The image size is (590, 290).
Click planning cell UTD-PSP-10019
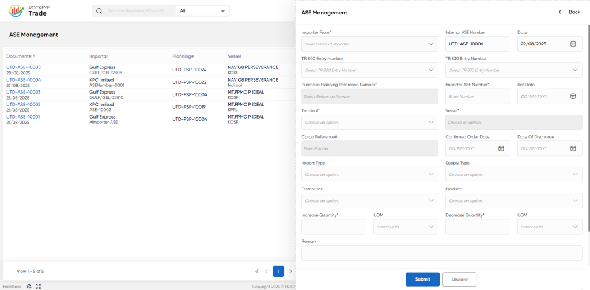point(189,107)
